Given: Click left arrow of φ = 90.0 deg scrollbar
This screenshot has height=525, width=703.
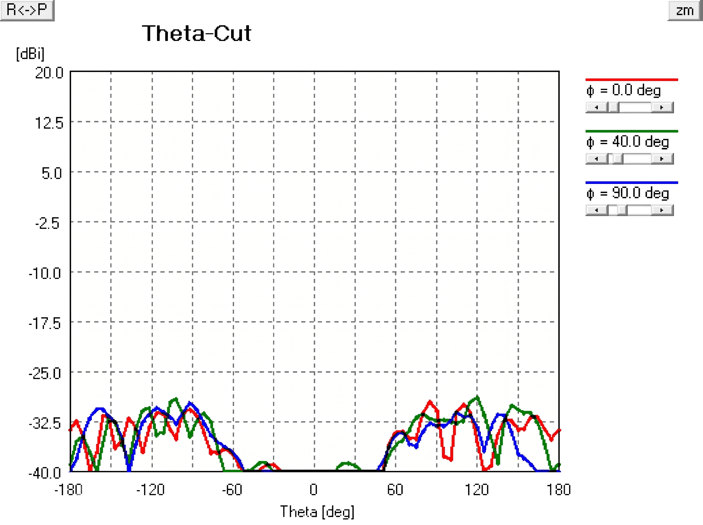Looking at the screenshot, I should [x=596, y=210].
